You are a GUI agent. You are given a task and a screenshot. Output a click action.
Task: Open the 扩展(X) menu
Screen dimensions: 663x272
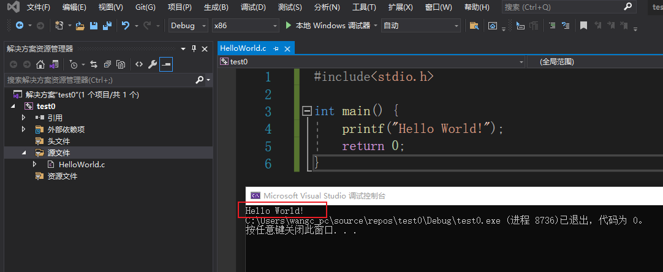[400, 7]
